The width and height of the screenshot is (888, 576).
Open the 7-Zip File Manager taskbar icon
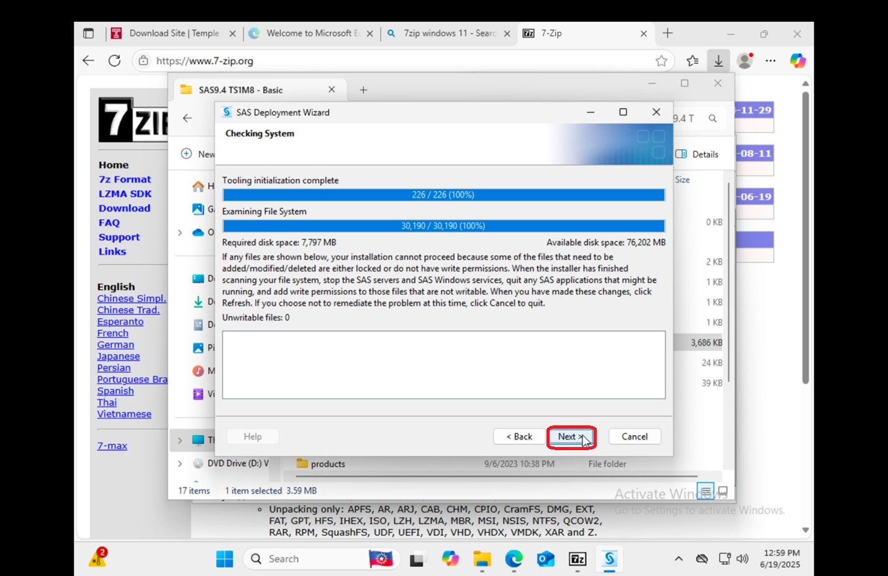click(578, 559)
